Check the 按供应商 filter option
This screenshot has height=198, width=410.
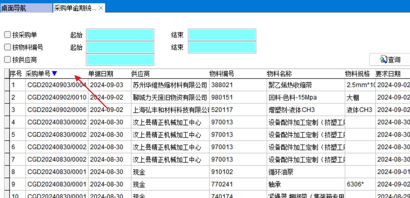coord(7,60)
